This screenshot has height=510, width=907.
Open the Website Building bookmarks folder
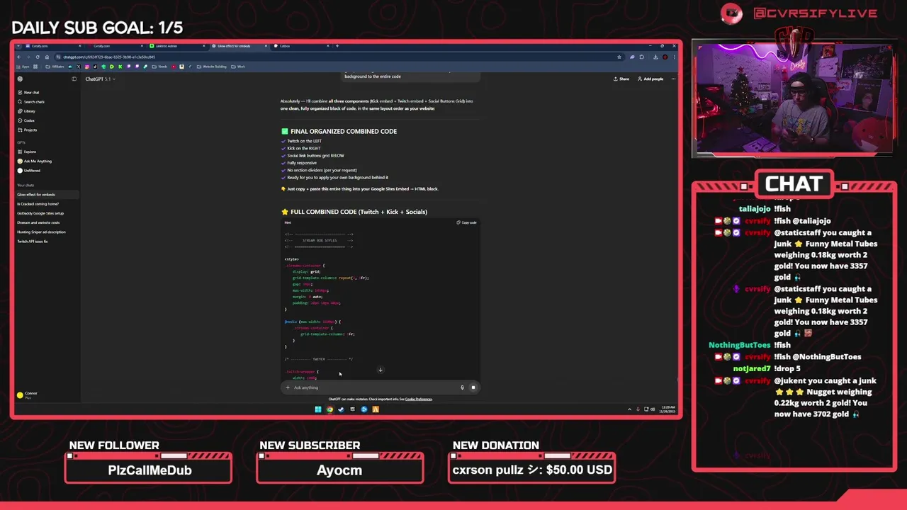click(213, 67)
